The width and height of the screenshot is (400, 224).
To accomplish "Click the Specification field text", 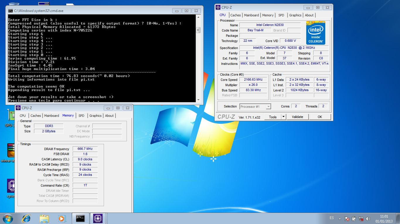I will click(285, 48).
